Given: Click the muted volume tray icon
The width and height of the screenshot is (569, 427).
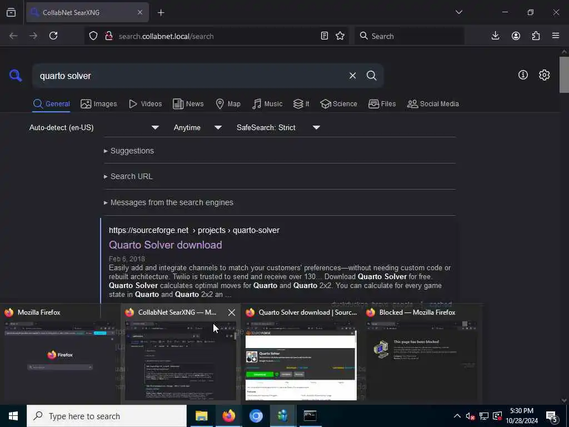Looking at the screenshot, I should (x=470, y=416).
